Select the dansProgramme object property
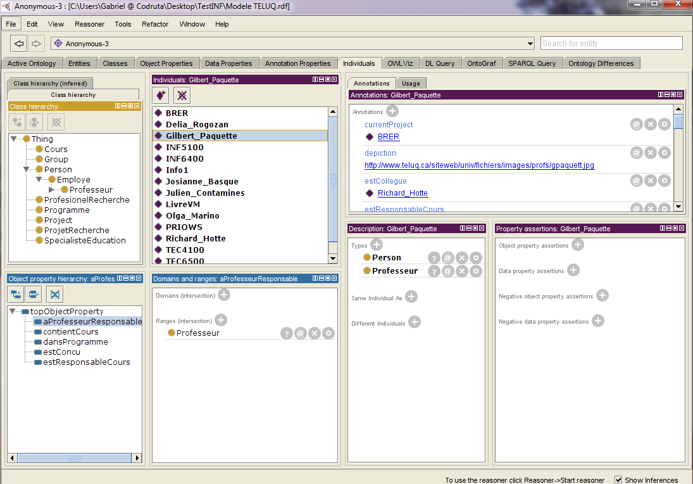 (75, 341)
